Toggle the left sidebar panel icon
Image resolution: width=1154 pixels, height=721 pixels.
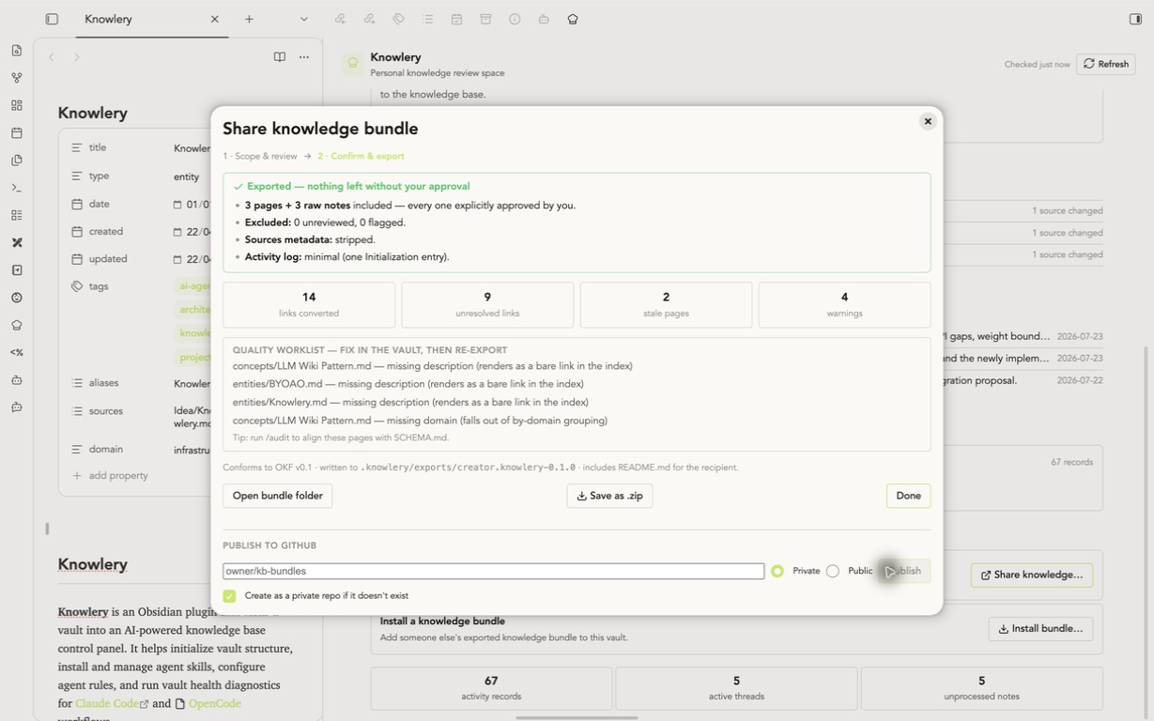coord(52,19)
